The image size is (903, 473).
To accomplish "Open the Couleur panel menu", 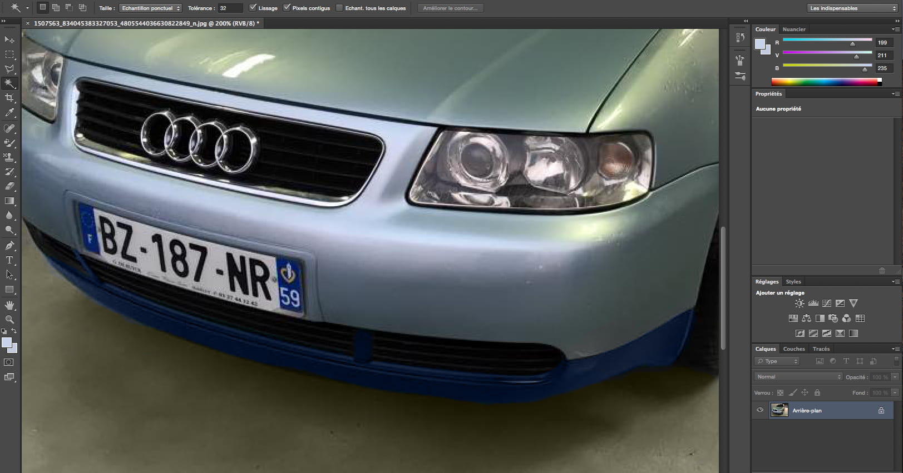I will [896, 29].
